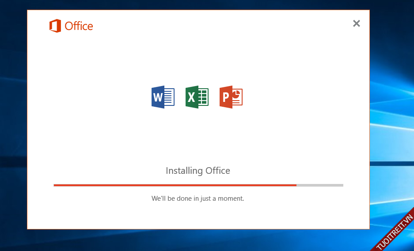
Task: Click the orange Office logo square
Action: (55, 26)
